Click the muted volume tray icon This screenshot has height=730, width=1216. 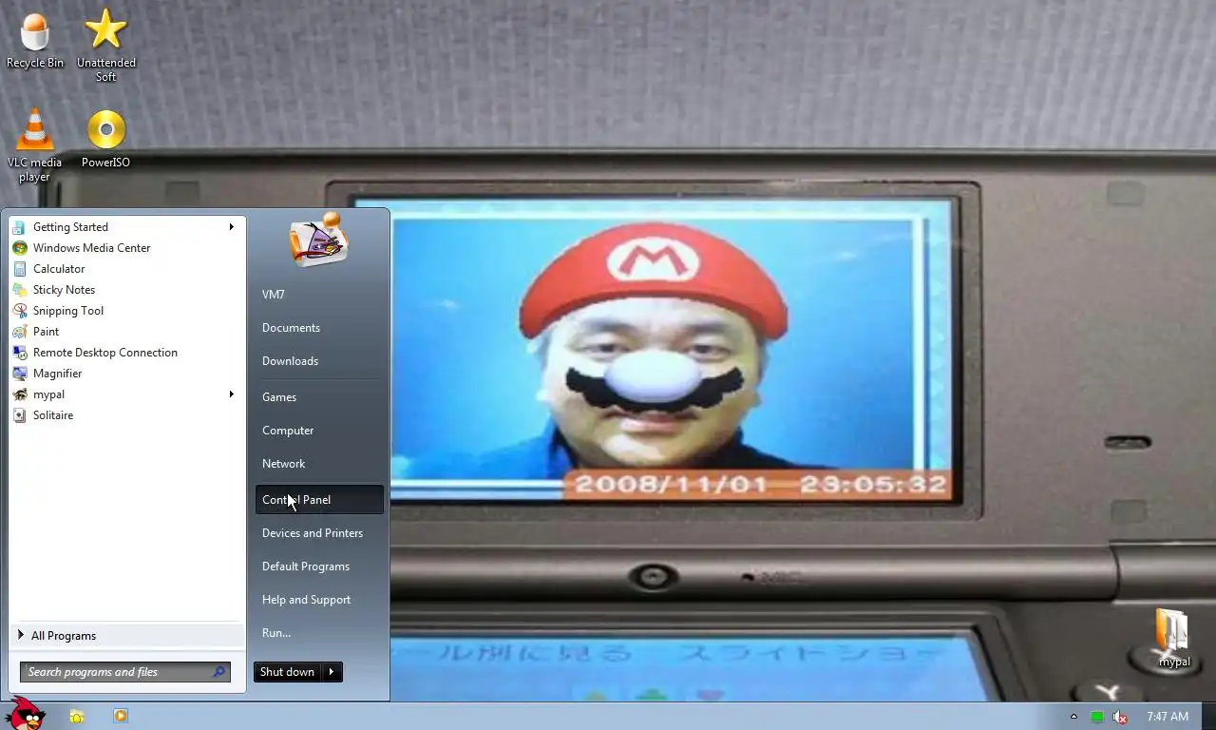(1120, 717)
